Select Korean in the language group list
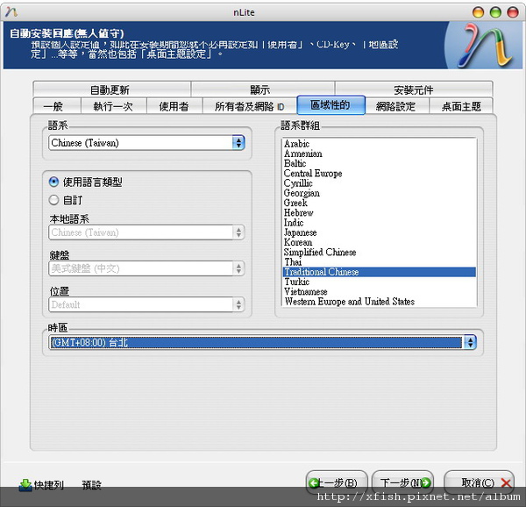This screenshot has width=526, height=507. [x=379, y=242]
